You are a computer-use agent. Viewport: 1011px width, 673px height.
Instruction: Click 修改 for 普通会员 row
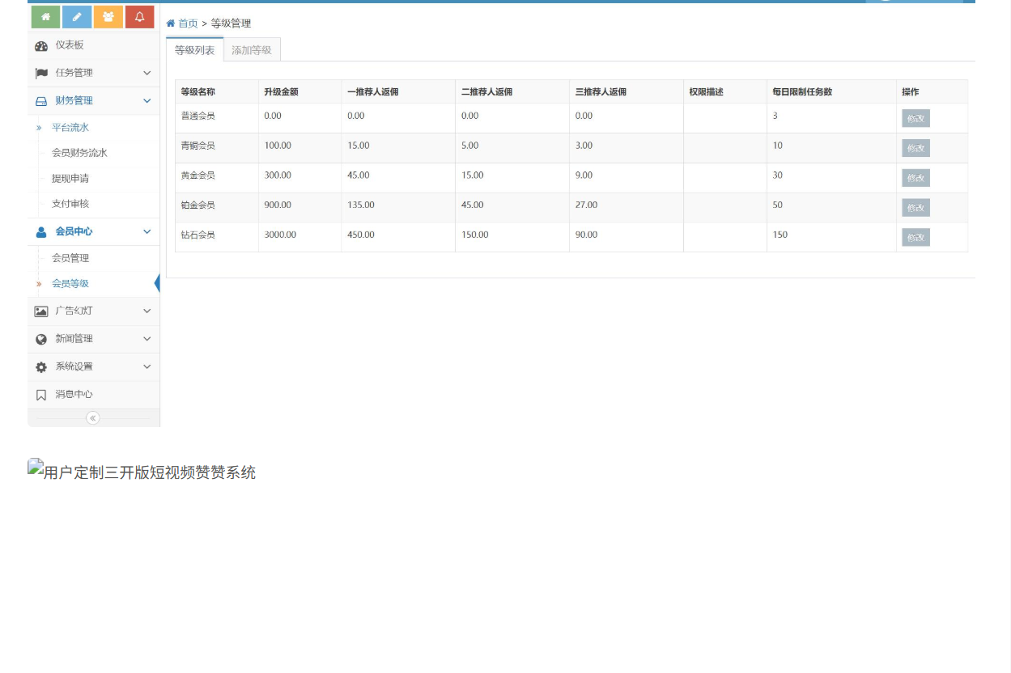coord(915,118)
